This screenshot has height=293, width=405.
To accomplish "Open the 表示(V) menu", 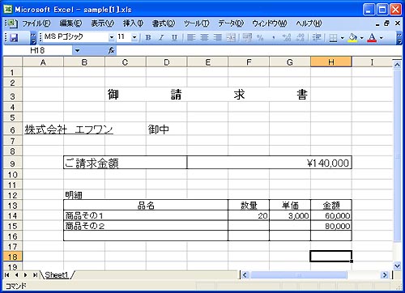I will 103,23.
